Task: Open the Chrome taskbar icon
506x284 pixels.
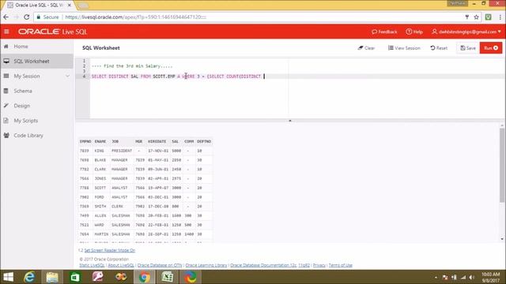Action: point(144,277)
